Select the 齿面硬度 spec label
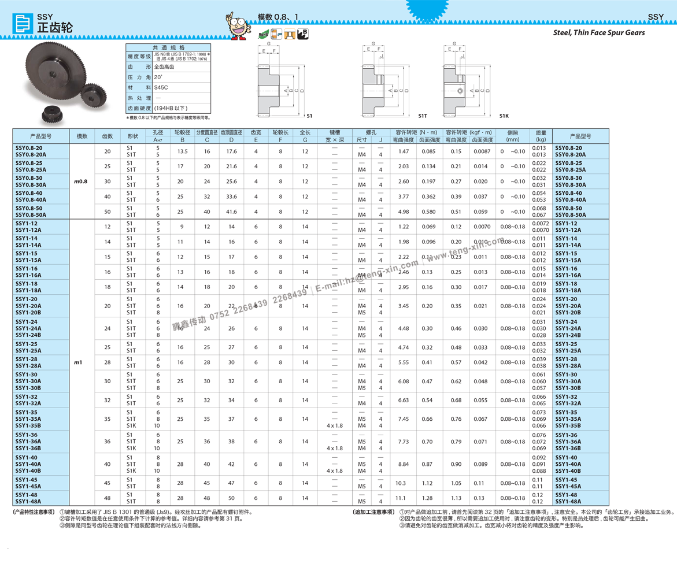Screen dimensions: 677x578 (139, 108)
